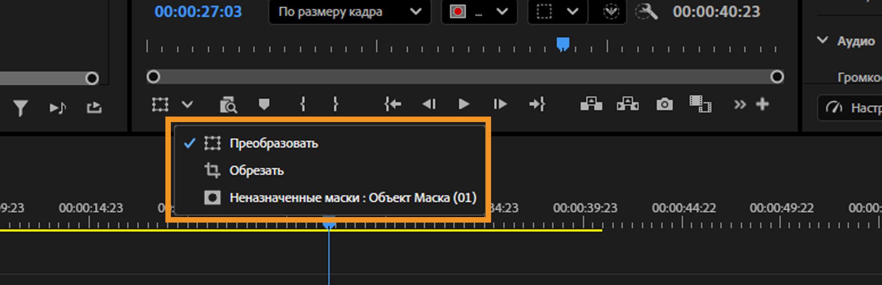The image size is (882, 285).
Task: Click the Настр speed button
Action: click(x=850, y=108)
